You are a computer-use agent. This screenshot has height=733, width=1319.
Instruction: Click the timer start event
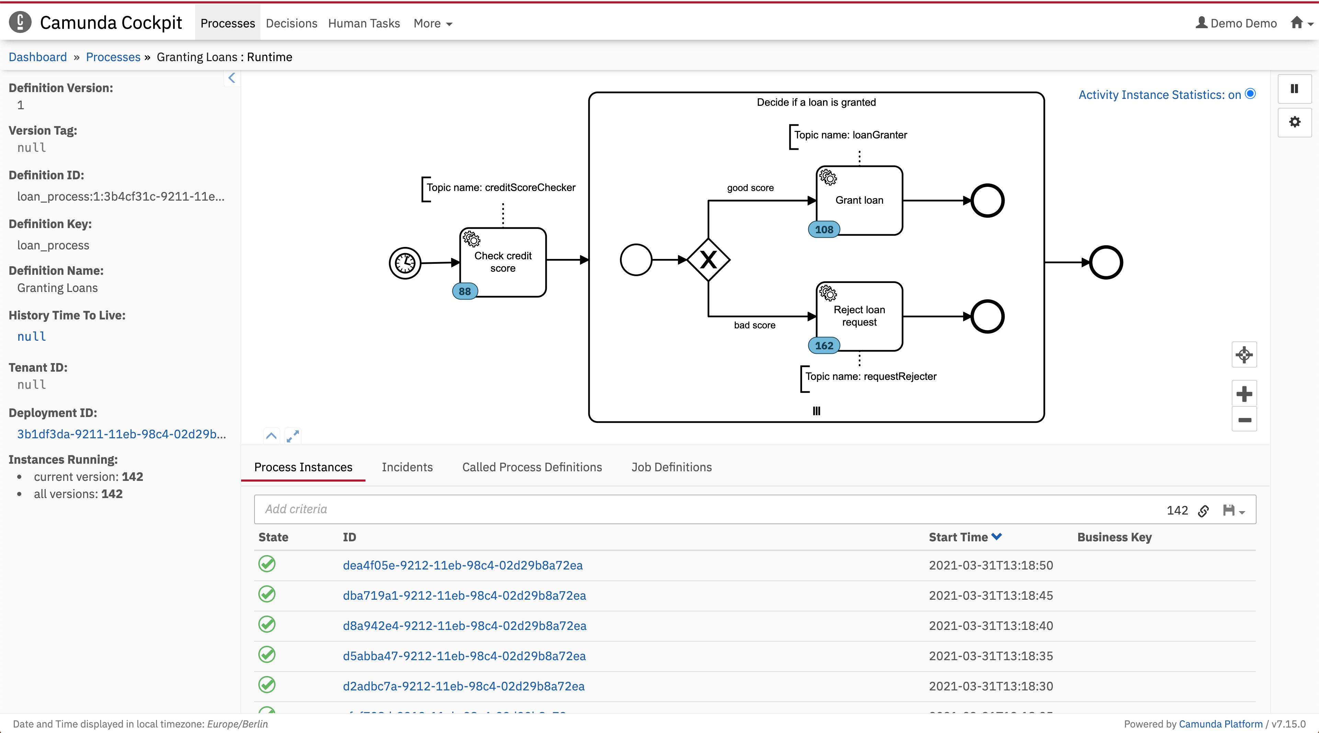point(405,263)
